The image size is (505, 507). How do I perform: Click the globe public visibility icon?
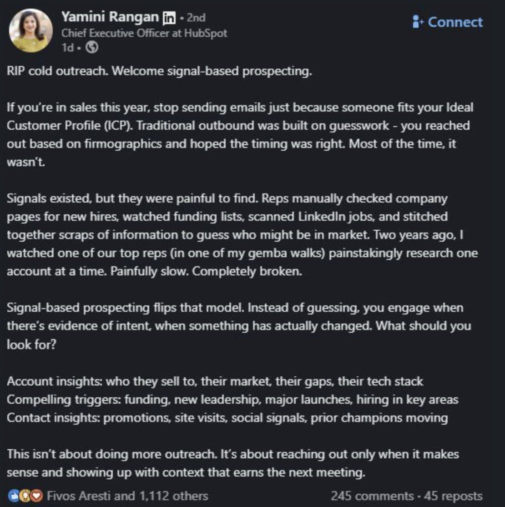point(92,47)
